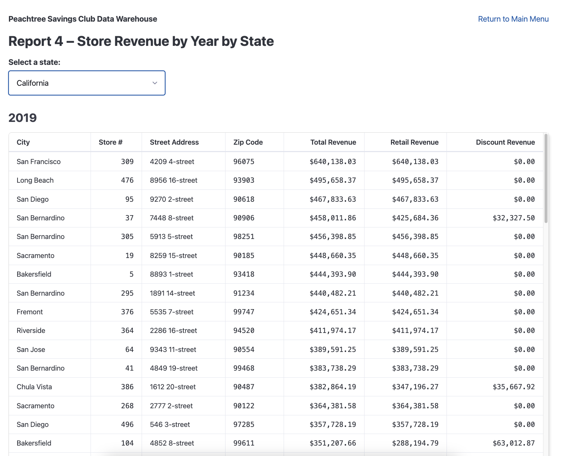This screenshot has height=456, width=571.
Task: Click the Store # column header
Action: point(110,142)
